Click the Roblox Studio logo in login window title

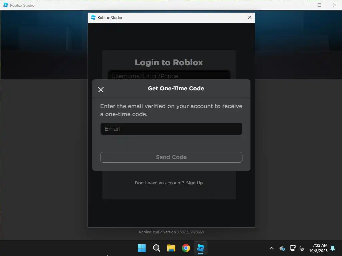[93, 17]
